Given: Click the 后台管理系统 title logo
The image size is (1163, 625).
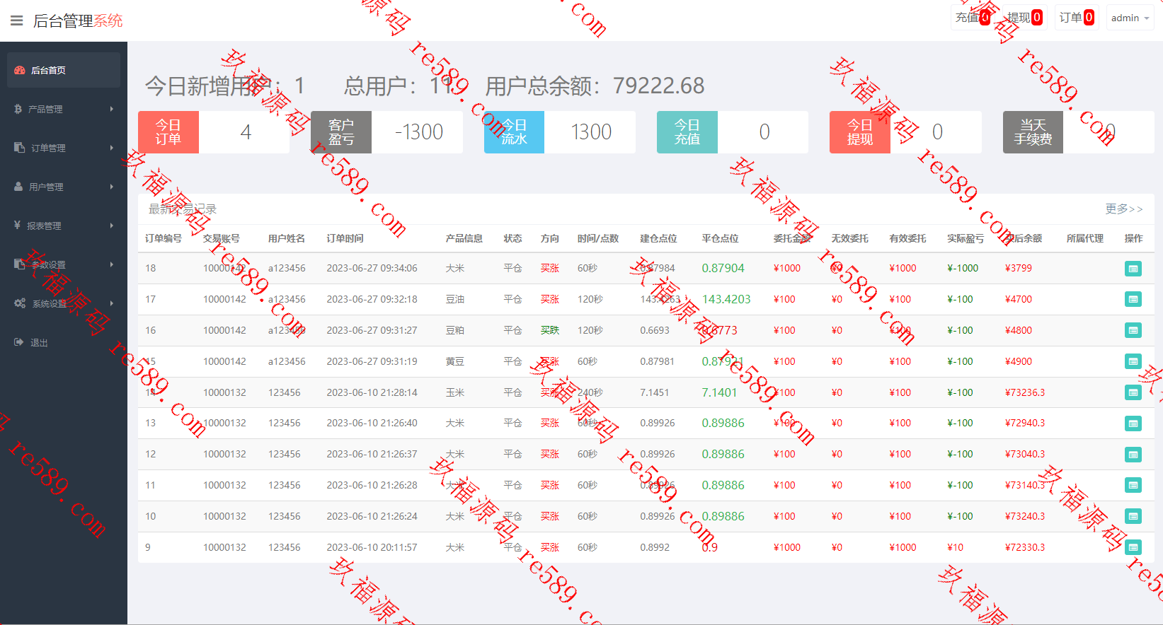Looking at the screenshot, I should click(78, 21).
